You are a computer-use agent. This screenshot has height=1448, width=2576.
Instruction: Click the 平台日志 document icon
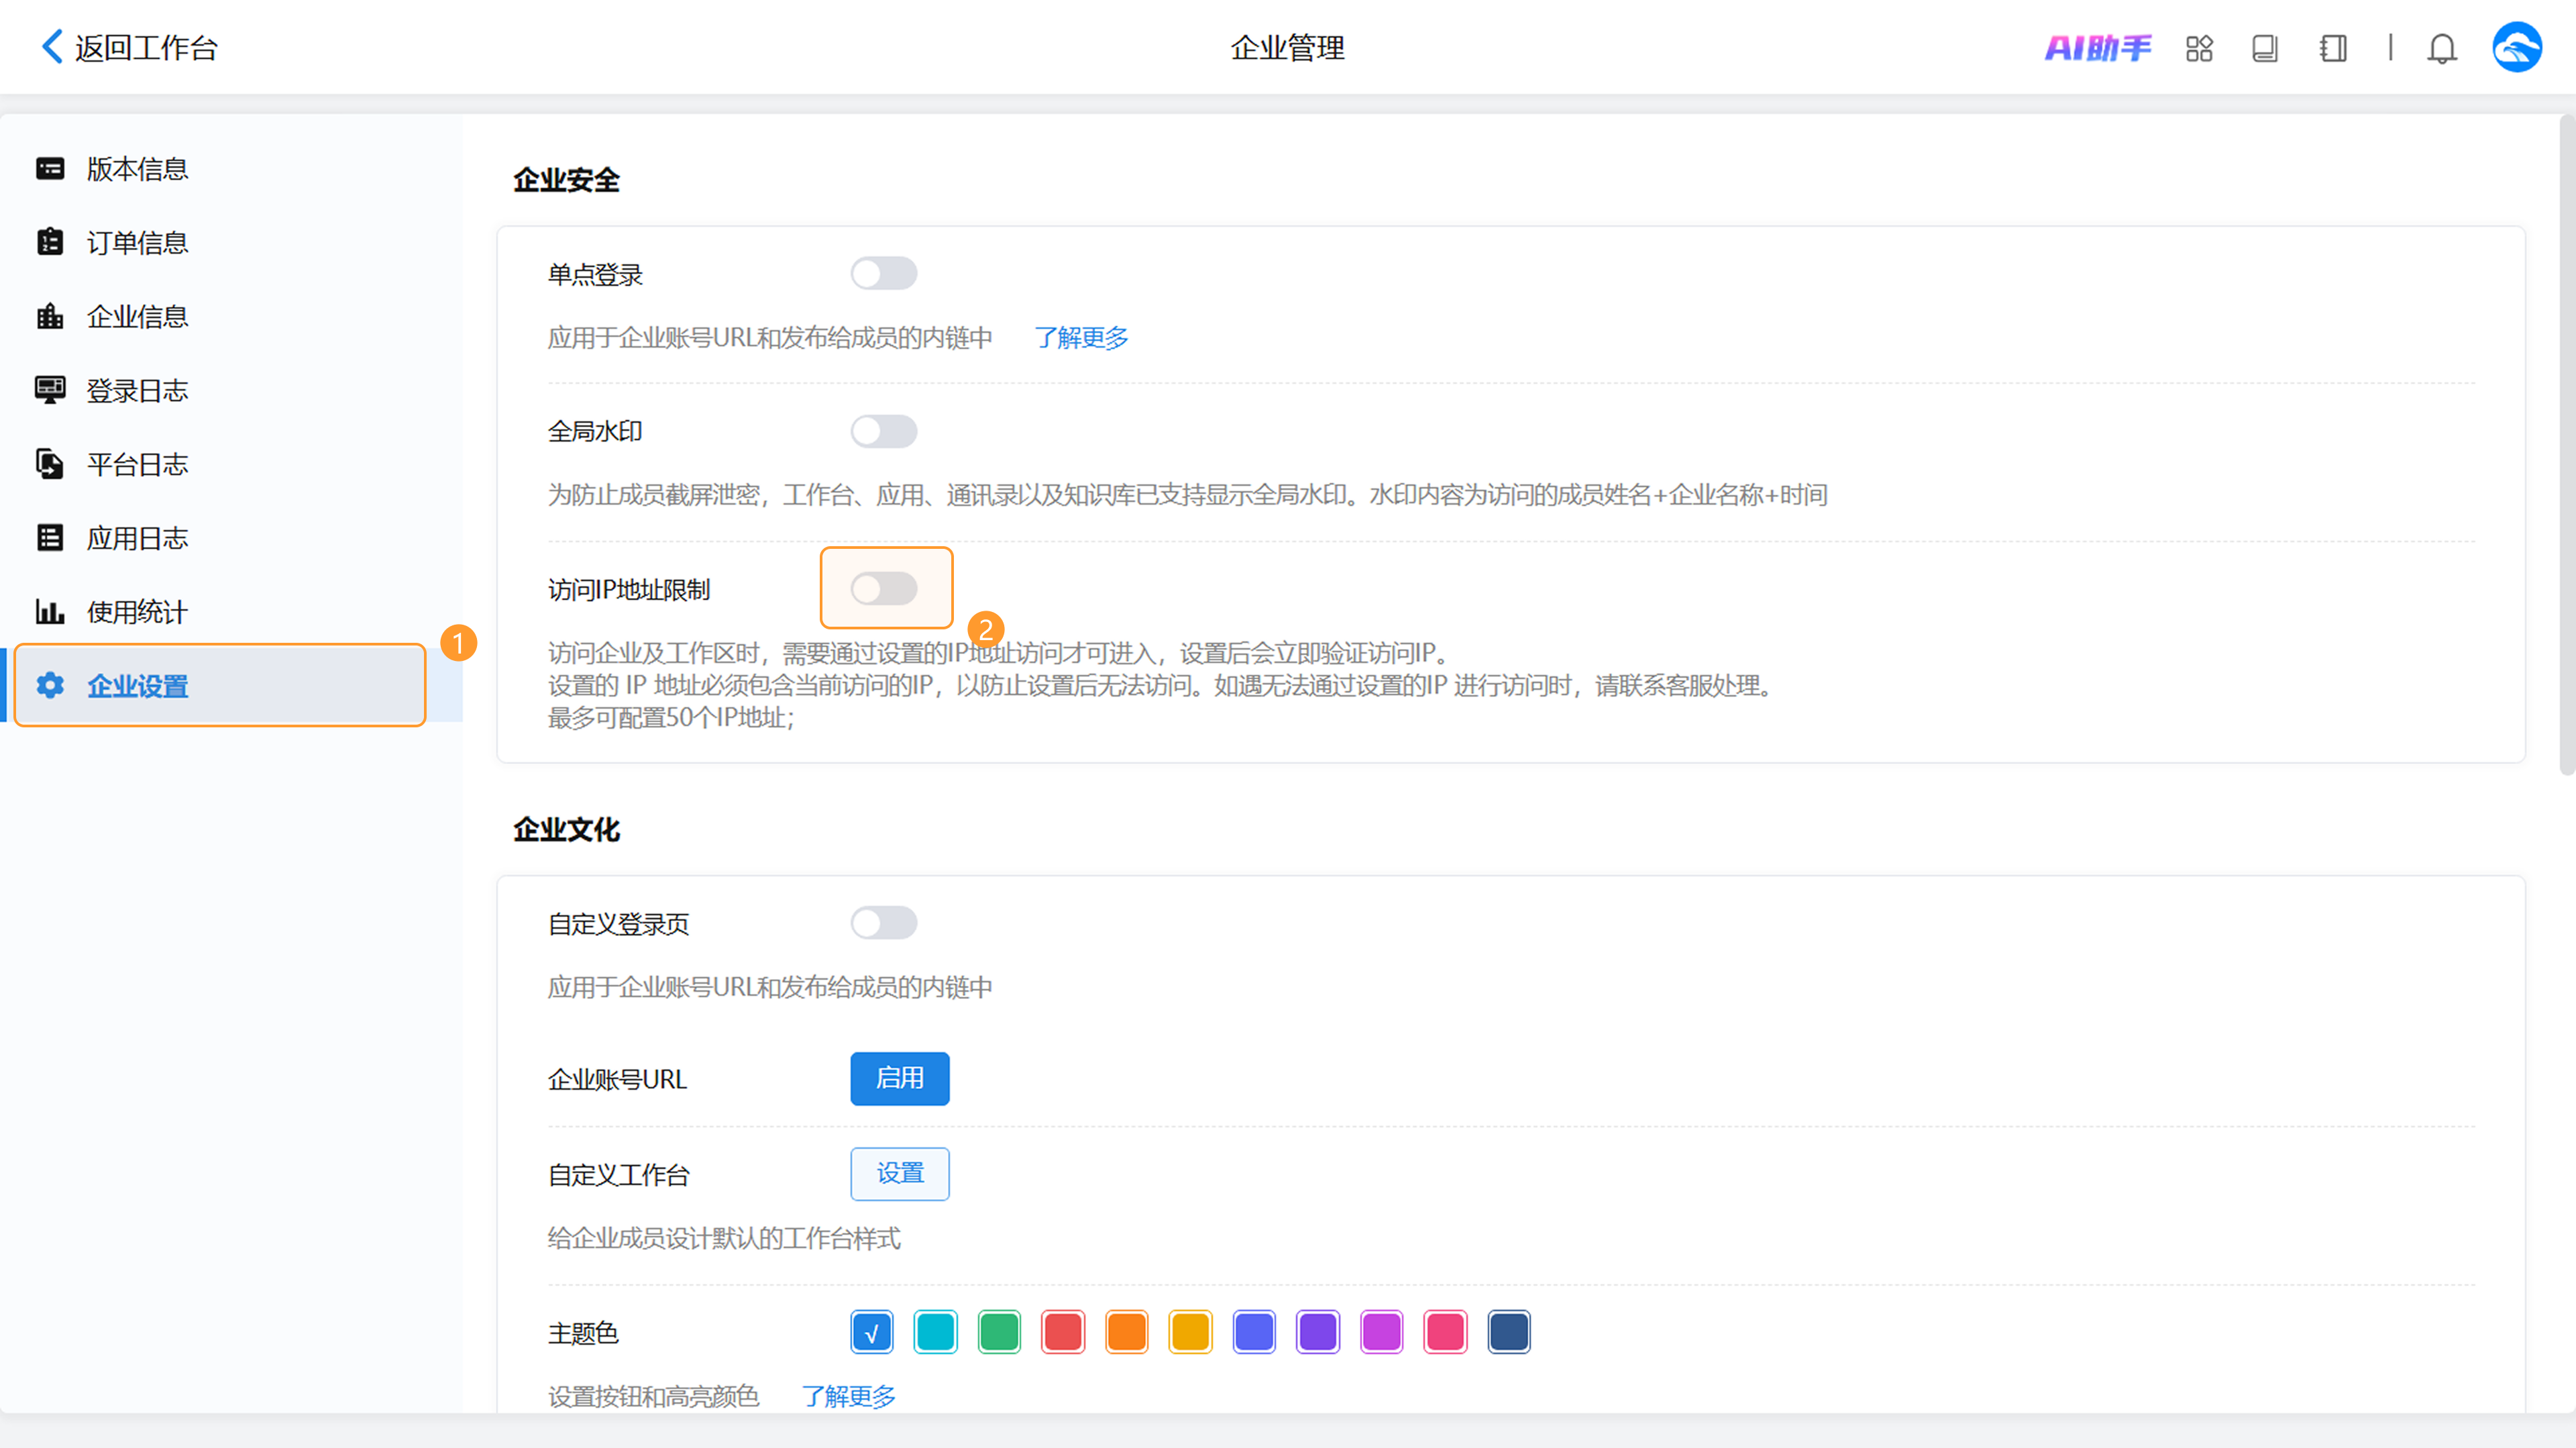50,464
